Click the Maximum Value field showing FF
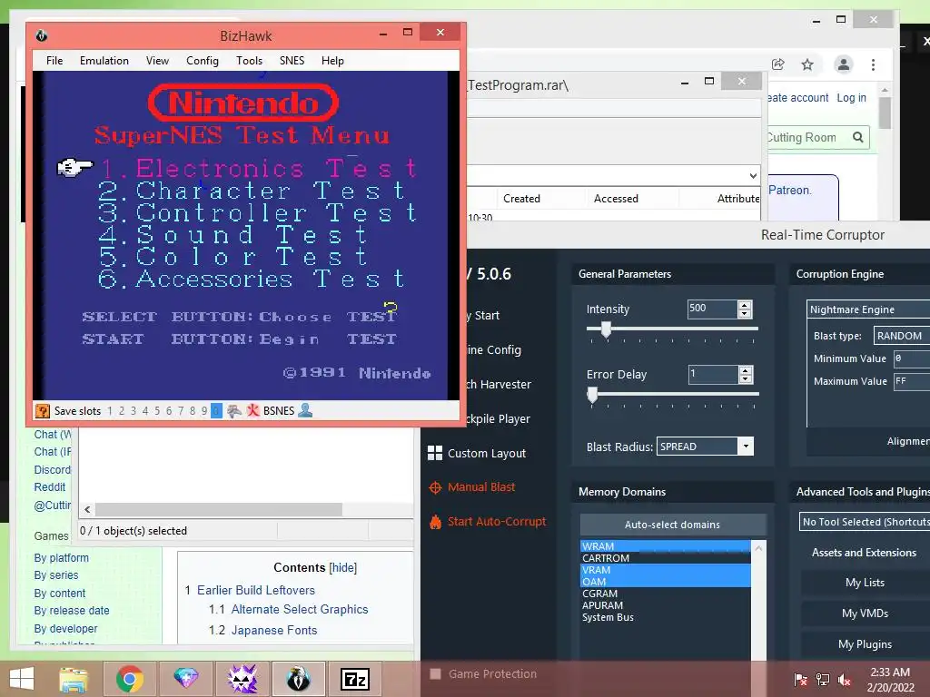930x697 pixels. [912, 381]
